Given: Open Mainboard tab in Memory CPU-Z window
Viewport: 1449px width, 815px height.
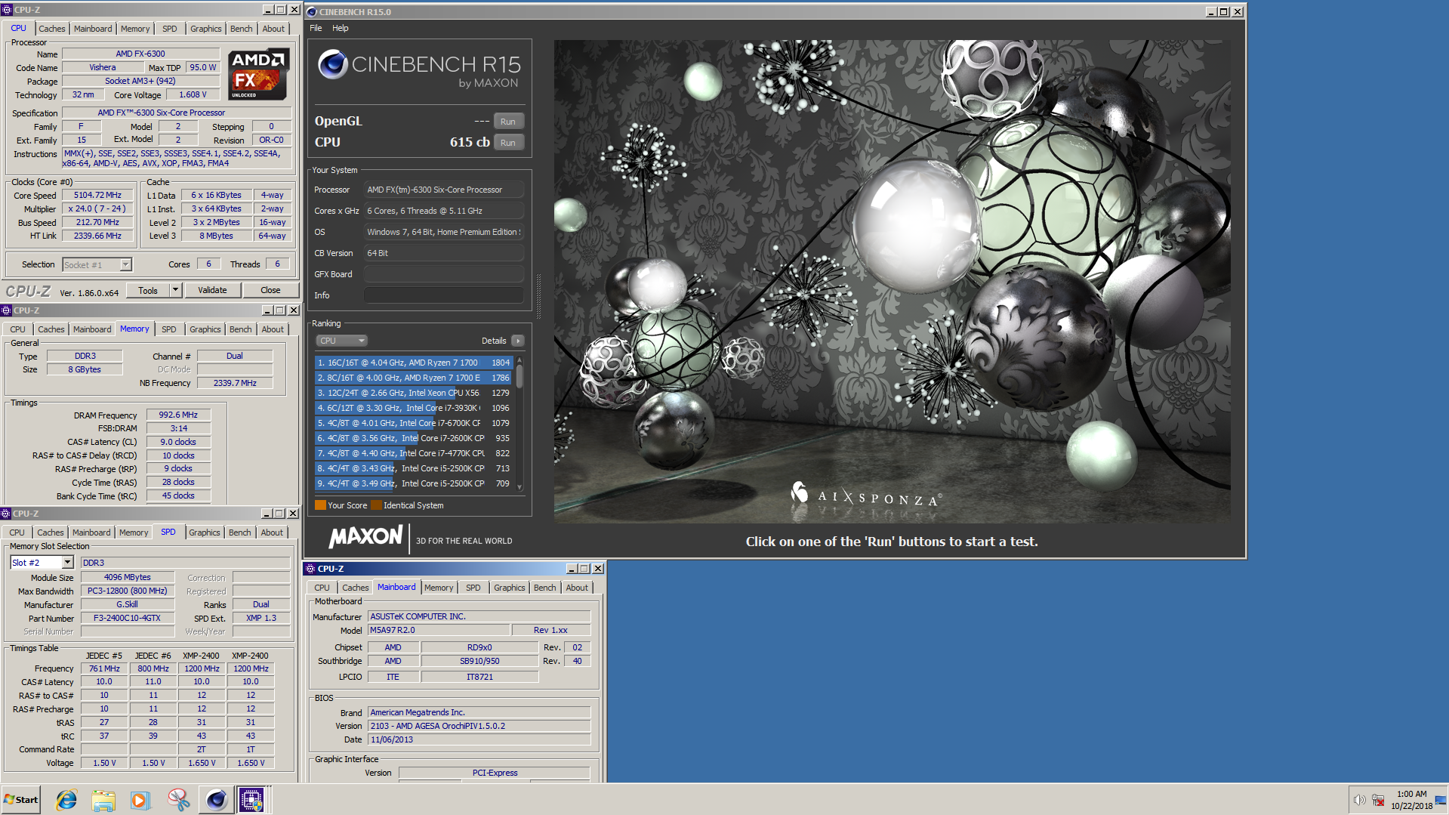Looking at the screenshot, I should pos(92,329).
